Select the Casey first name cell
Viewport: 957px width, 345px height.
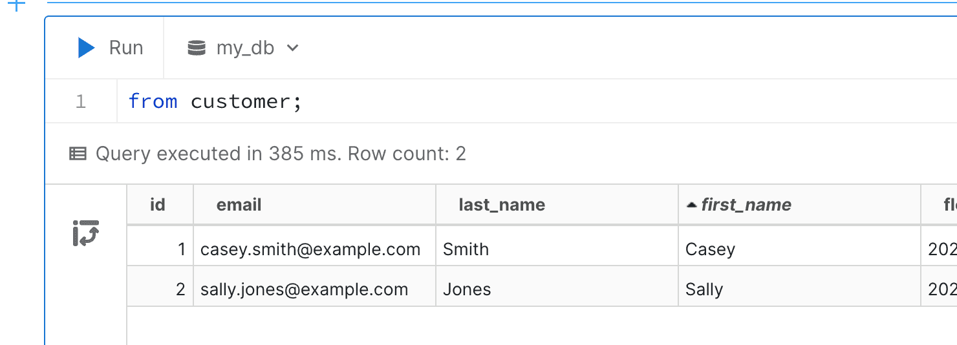tap(710, 249)
